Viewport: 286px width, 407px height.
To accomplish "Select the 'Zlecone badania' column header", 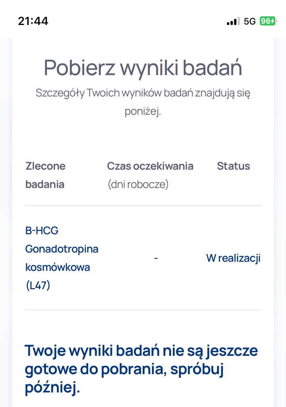I will click(x=45, y=175).
